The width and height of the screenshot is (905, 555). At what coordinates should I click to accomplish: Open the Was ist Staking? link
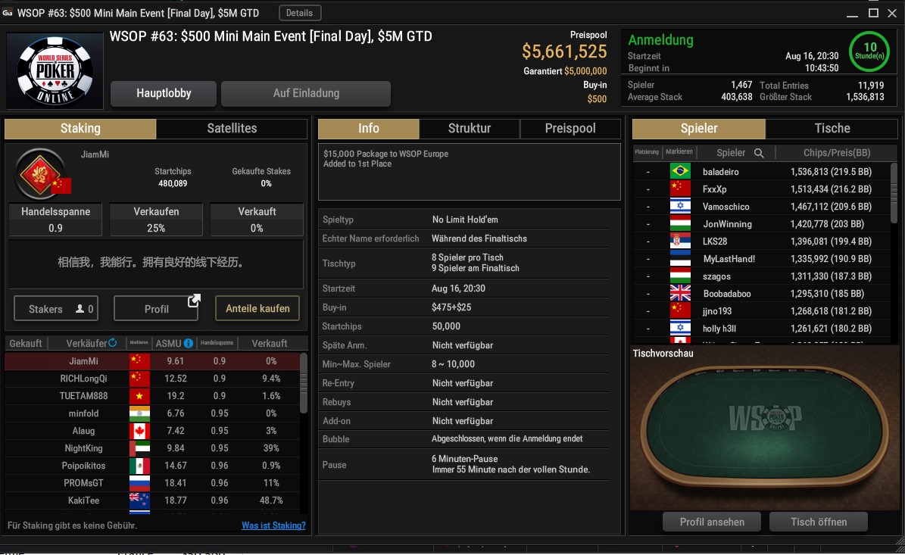click(273, 525)
